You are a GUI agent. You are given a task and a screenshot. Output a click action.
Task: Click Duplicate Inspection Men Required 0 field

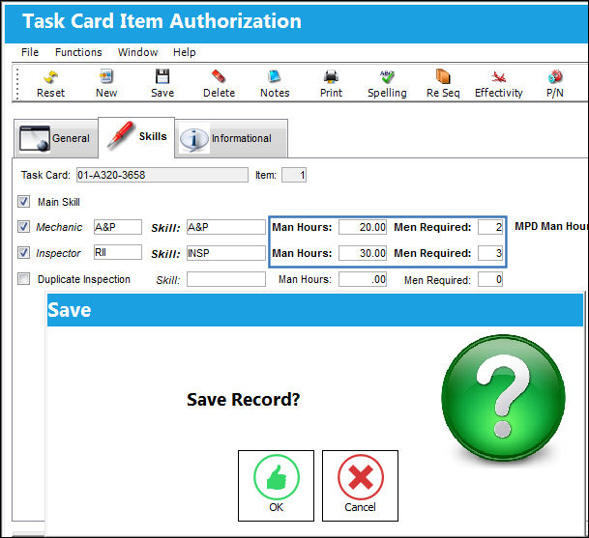[490, 279]
